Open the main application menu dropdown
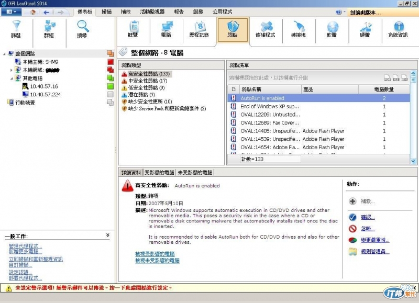Viewport: 419px width, 303px height. coord(10,12)
